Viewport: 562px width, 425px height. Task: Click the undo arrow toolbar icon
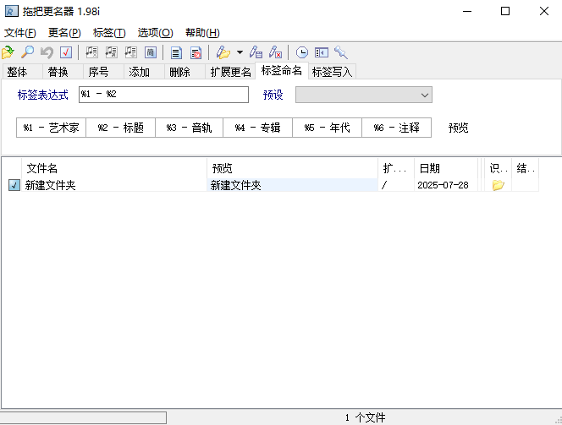pyautogui.click(x=47, y=52)
